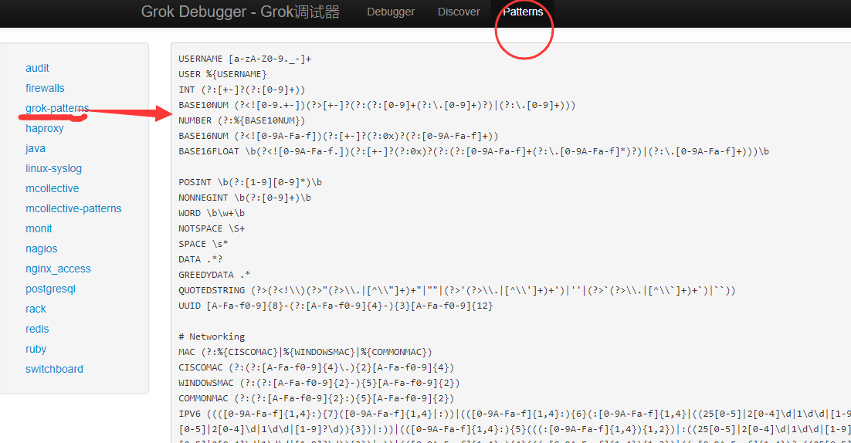Click the WORD \b\w+\b line
The height and width of the screenshot is (443, 851).
tap(212, 213)
